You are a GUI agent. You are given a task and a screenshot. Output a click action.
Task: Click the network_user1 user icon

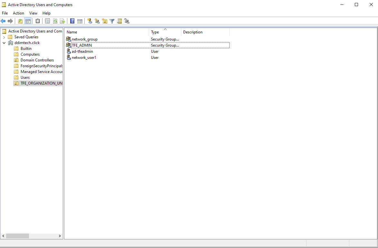pyautogui.click(x=69, y=57)
